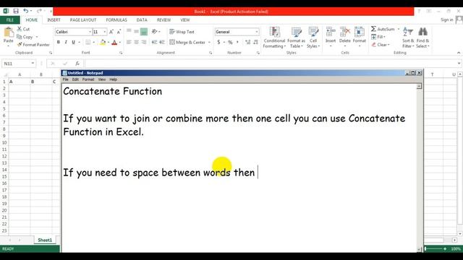Open Format as Table

click(296, 38)
